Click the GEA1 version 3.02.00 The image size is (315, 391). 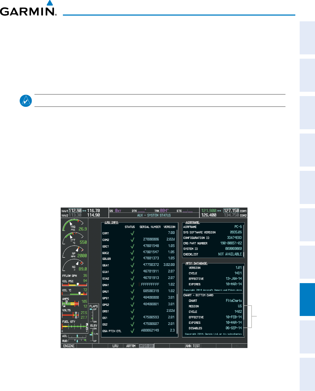point(169,265)
